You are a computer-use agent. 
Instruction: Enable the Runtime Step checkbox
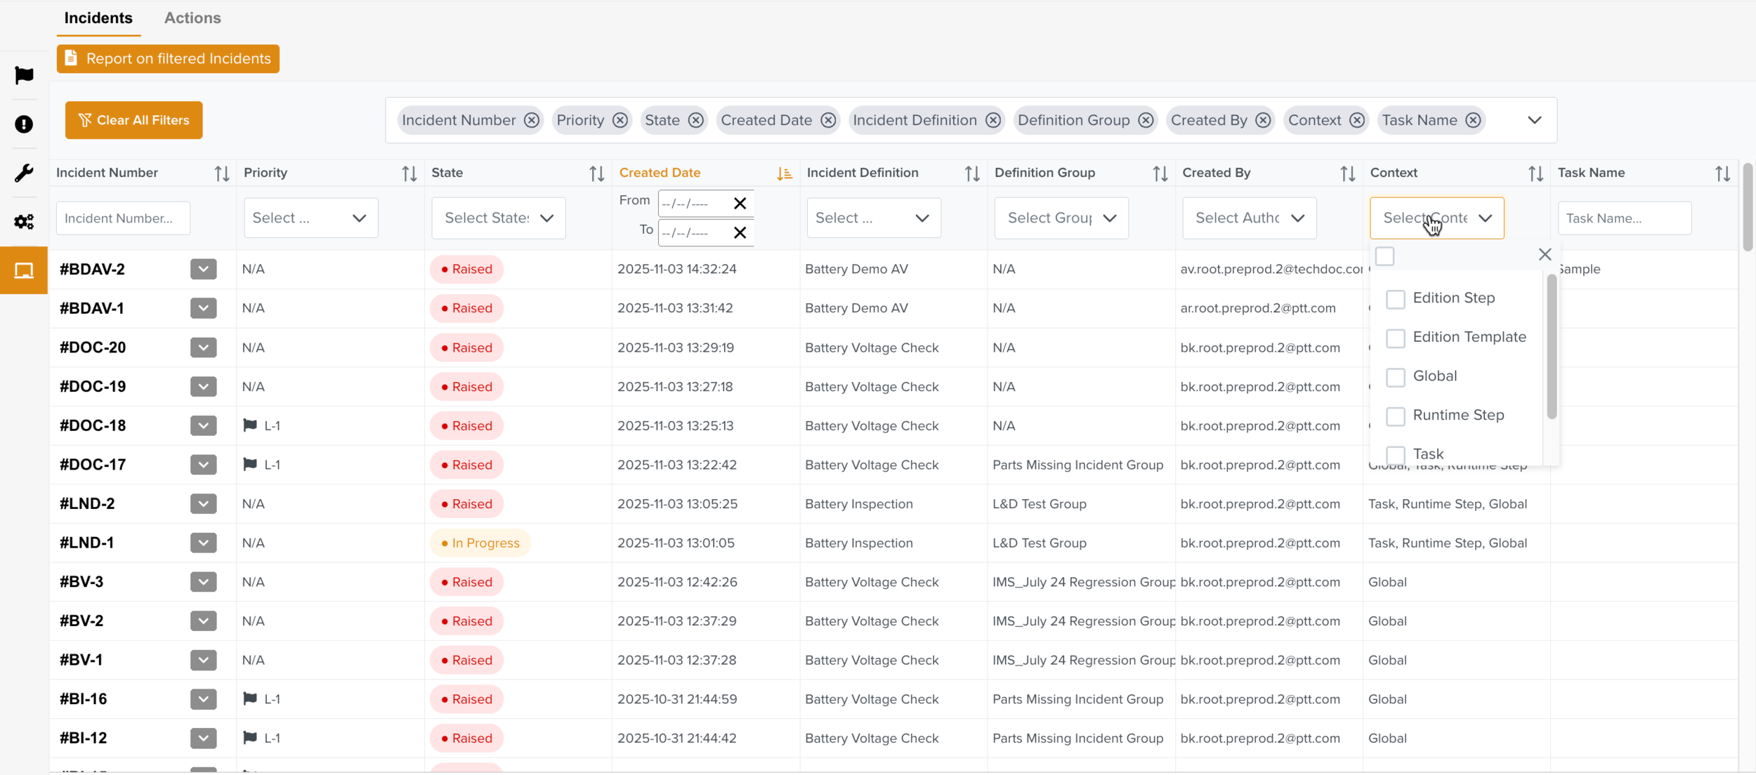1395,416
